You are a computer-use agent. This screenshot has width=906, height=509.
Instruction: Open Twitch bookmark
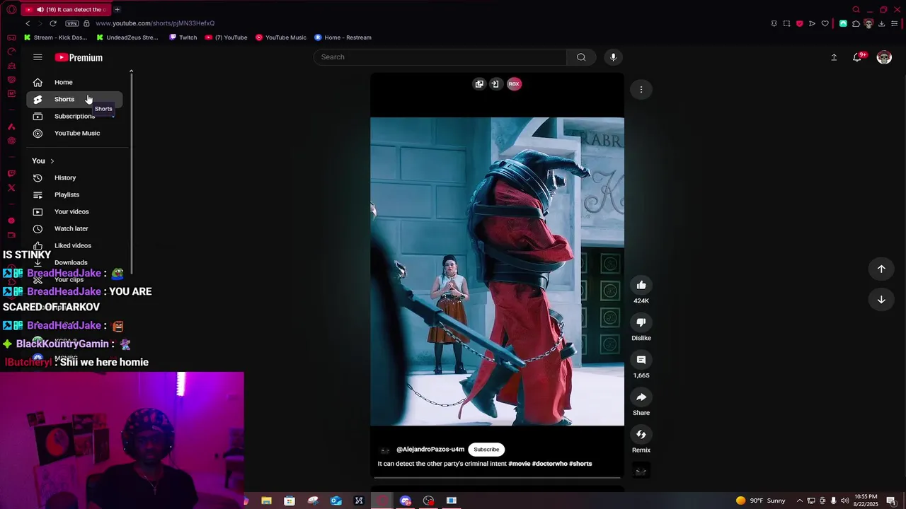(x=183, y=37)
